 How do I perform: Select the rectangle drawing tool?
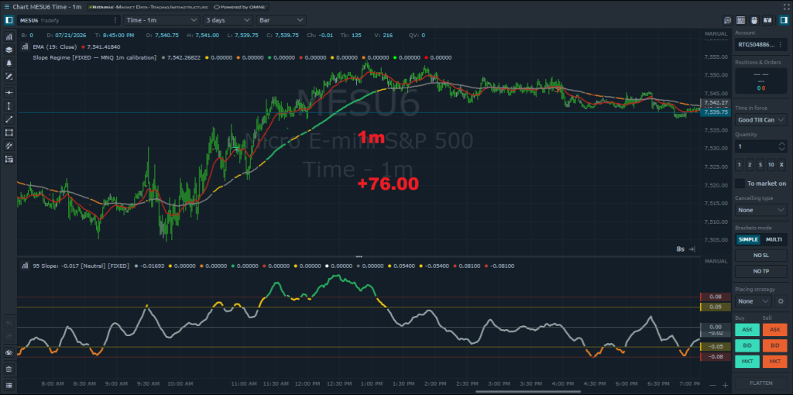[9, 132]
